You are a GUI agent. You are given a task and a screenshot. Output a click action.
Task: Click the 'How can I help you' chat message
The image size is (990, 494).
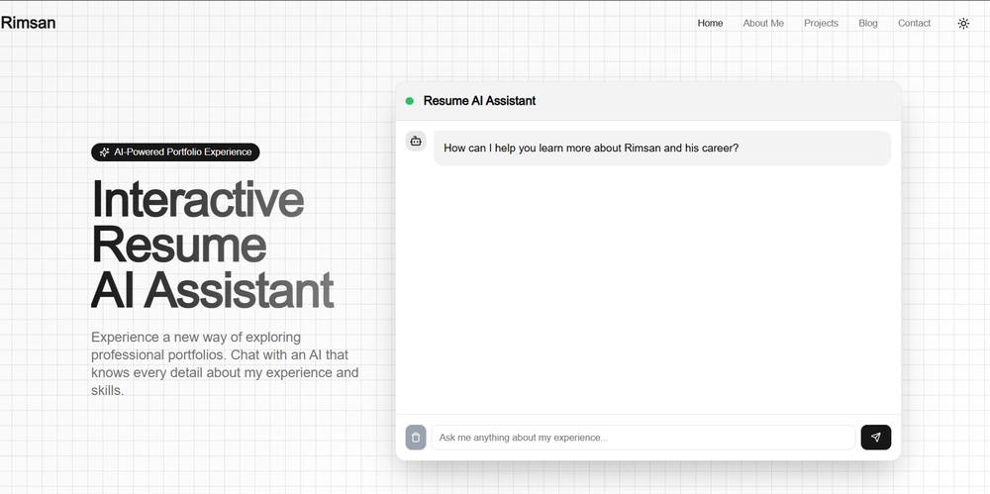coord(662,148)
